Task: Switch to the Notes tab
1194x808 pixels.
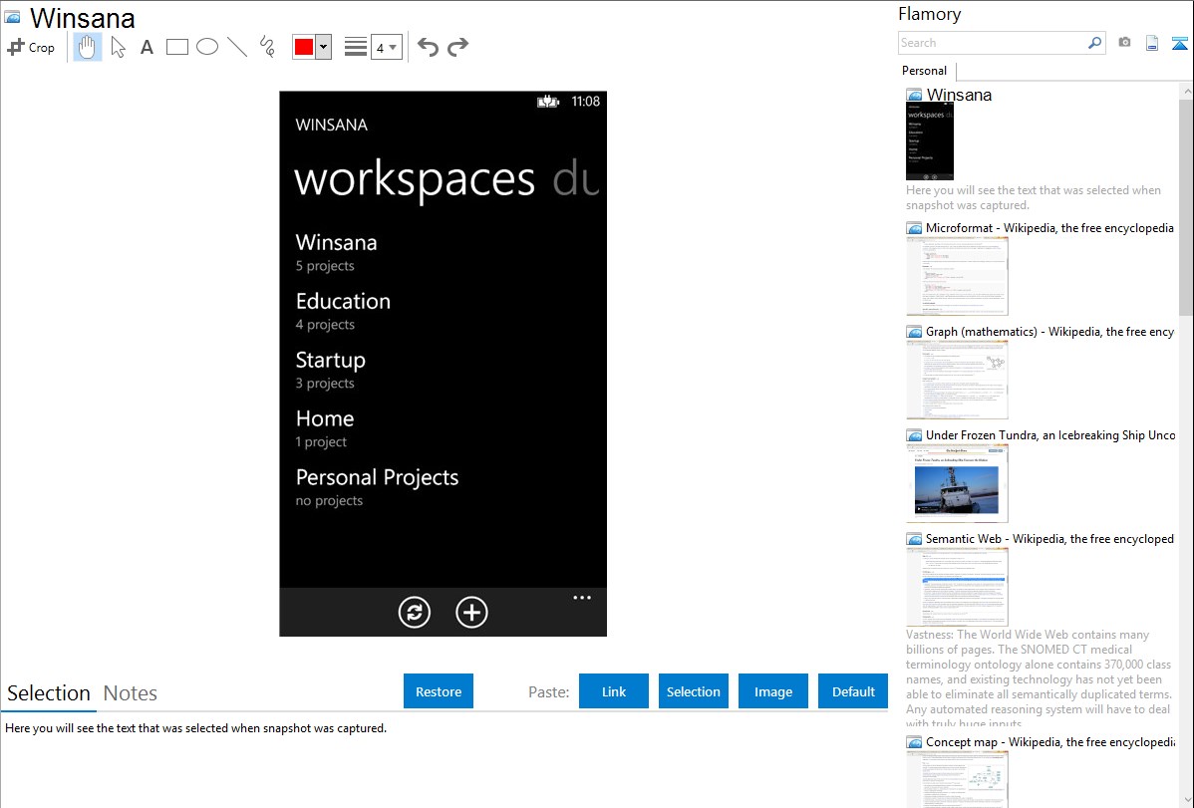Action: 131,693
